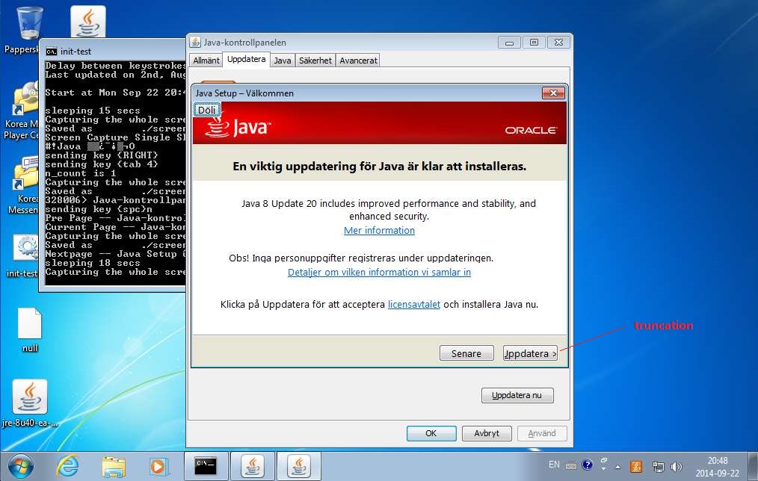Click the Uppdatera nu button
This screenshot has height=481, width=758.
(x=517, y=394)
